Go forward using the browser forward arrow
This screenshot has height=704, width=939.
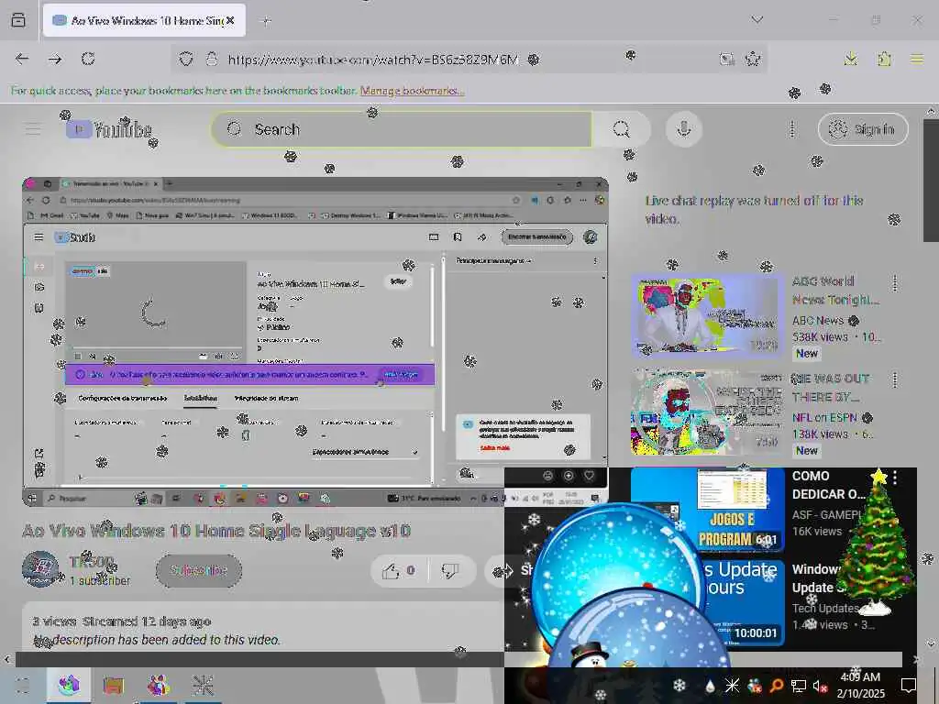pyautogui.click(x=54, y=59)
